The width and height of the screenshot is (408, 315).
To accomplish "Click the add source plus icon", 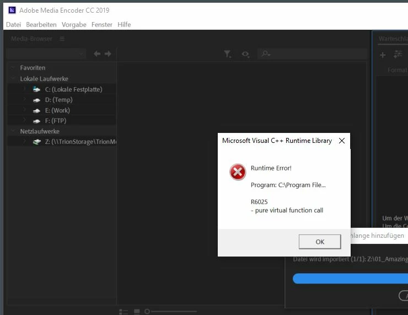I will 383,55.
